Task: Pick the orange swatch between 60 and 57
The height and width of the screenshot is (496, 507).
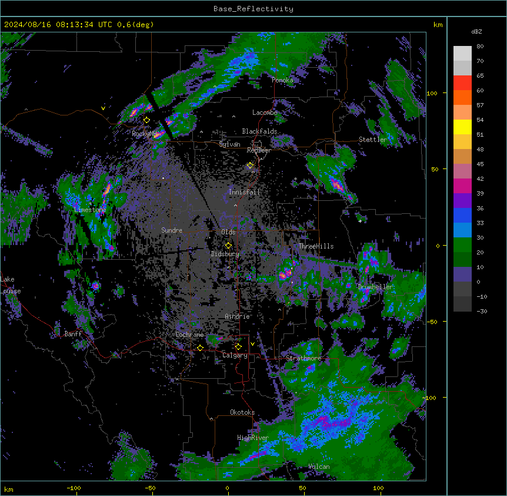Action: tap(462, 97)
